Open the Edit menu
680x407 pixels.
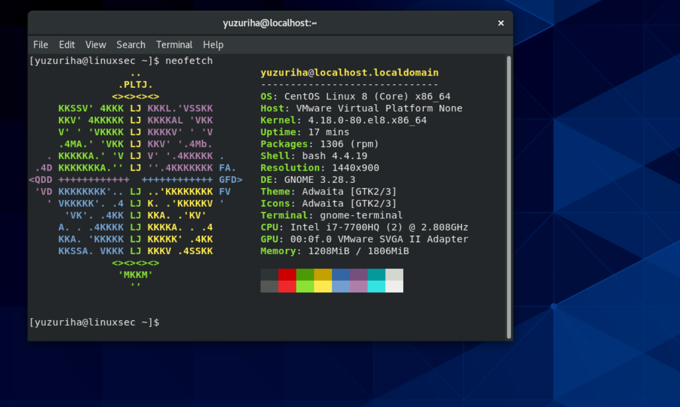click(x=67, y=45)
